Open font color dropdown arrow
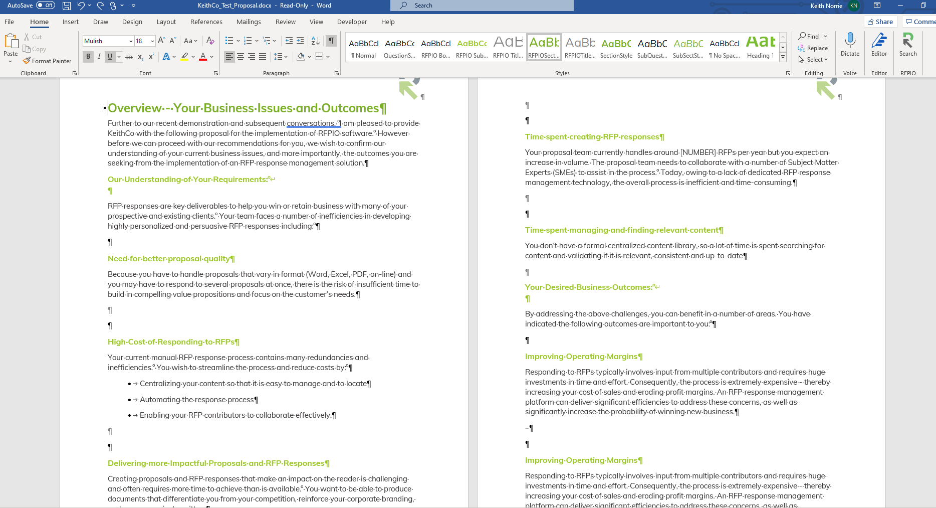The image size is (936, 508). click(212, 57)
